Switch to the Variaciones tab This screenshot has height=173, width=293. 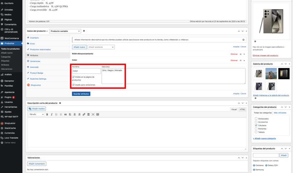[x=35, y=61]
